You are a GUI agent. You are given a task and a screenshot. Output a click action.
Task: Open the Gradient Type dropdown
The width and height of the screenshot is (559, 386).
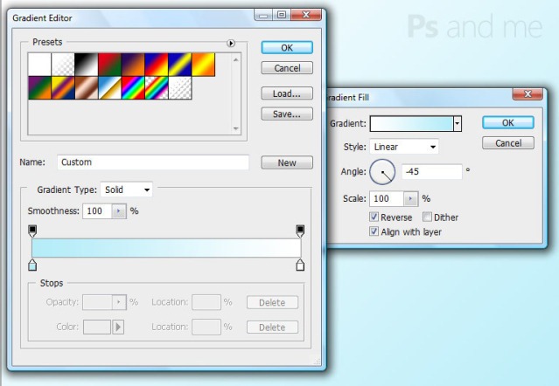127,190
